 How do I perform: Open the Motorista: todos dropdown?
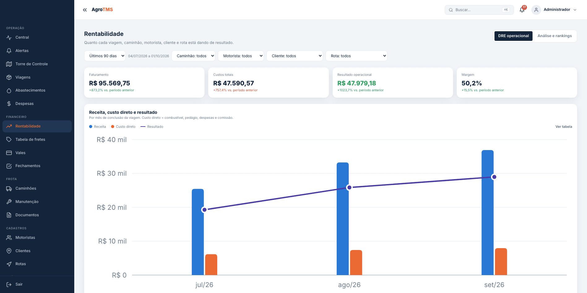point(241,56)
